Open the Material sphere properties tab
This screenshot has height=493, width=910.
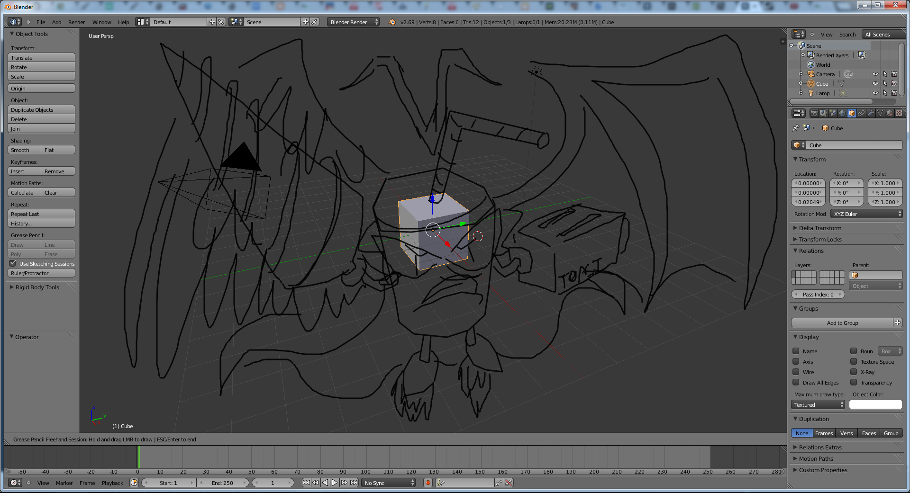click(890, 113)
